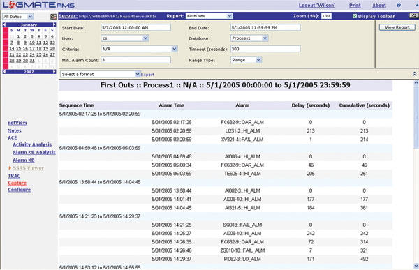419x270 pixels.
Task: Click the Min. Alarm Count field
Action: pos(135,60)
